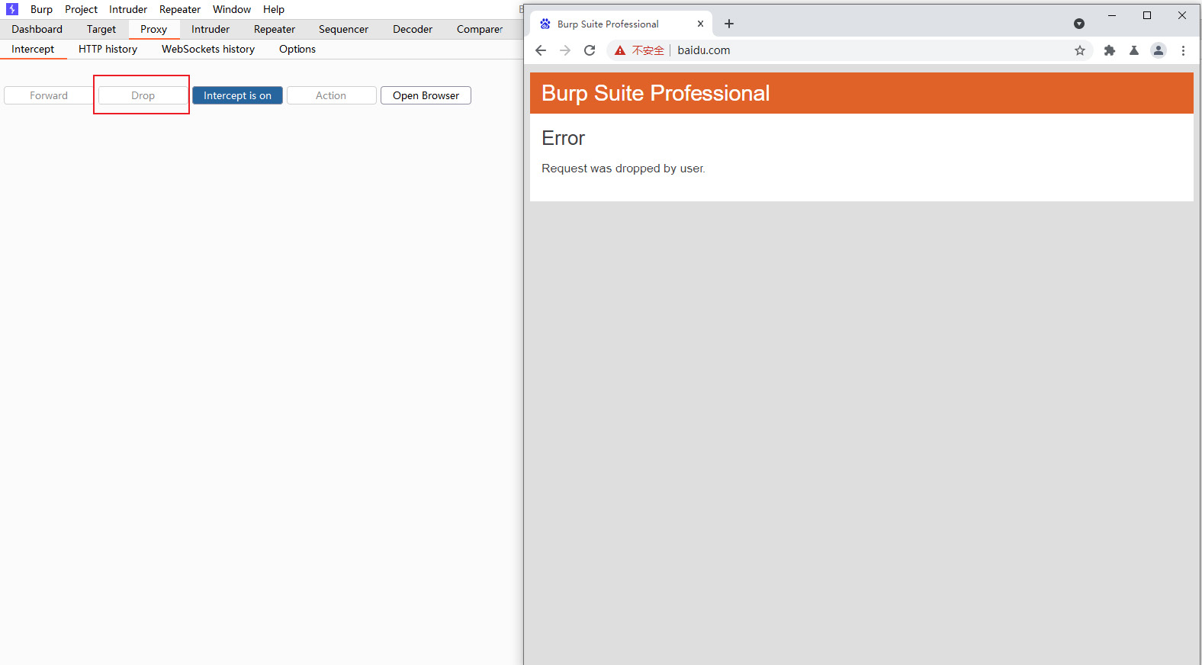Switch to the Intruder tool tab
1202x665 pixels.
click(x=211, y=29)
